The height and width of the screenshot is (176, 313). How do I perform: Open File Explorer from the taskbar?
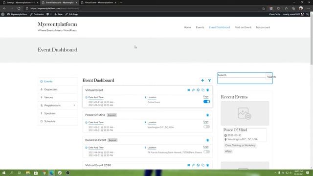coord(28,173)
